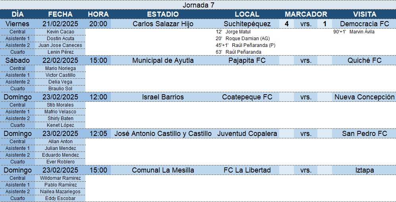This screenshot has height=202, width=396.
Task: Select the 90'+1' Marvin Ávila goal entry
Action: 354,32
